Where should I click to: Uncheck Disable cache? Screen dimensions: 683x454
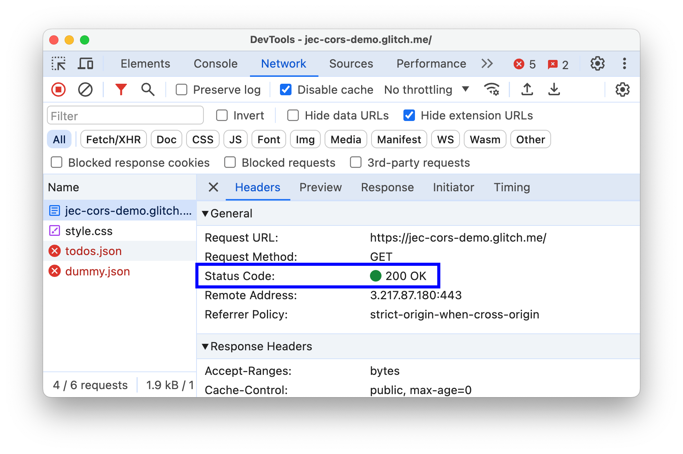coord(285,89)
